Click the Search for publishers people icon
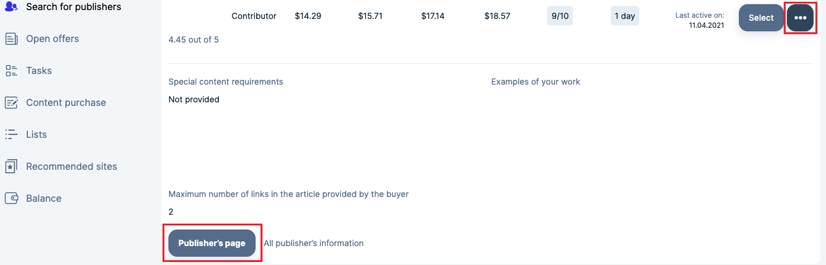The height and width of the screenshot is (265, 826). [x=11, y=7]
